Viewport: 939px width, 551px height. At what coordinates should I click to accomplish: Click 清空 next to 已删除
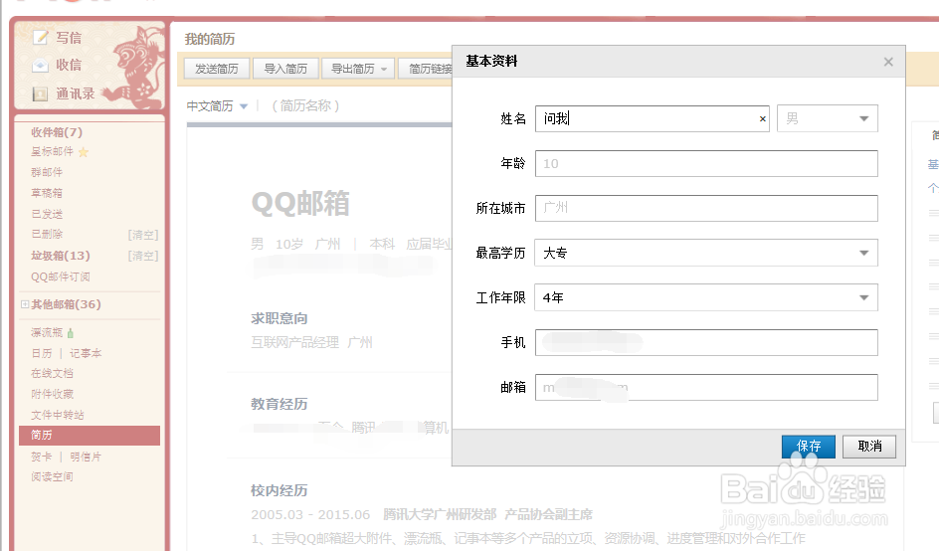click(x=143, y=235)
